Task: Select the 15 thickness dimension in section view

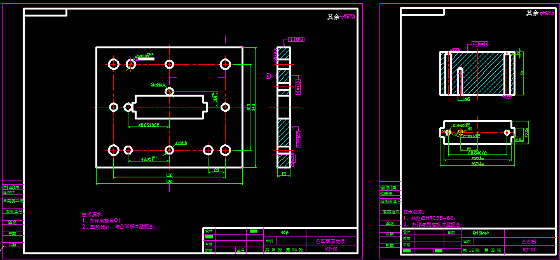Action: [x=284, y=174]
